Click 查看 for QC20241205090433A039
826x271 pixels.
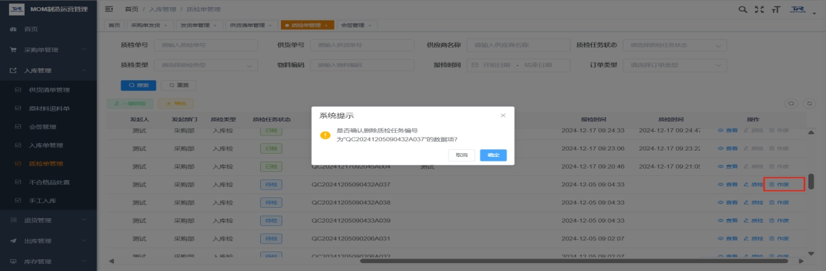tap(728, 221)
